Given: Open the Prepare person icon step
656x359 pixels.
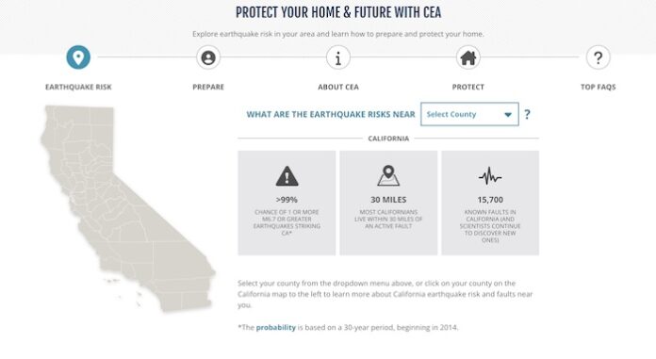Looking at the screenshot, I should pyautogui.click(x=208, y=57).
